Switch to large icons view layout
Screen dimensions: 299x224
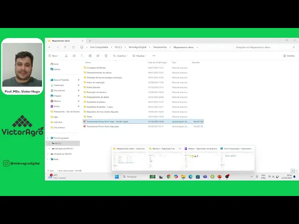point(297,171)
